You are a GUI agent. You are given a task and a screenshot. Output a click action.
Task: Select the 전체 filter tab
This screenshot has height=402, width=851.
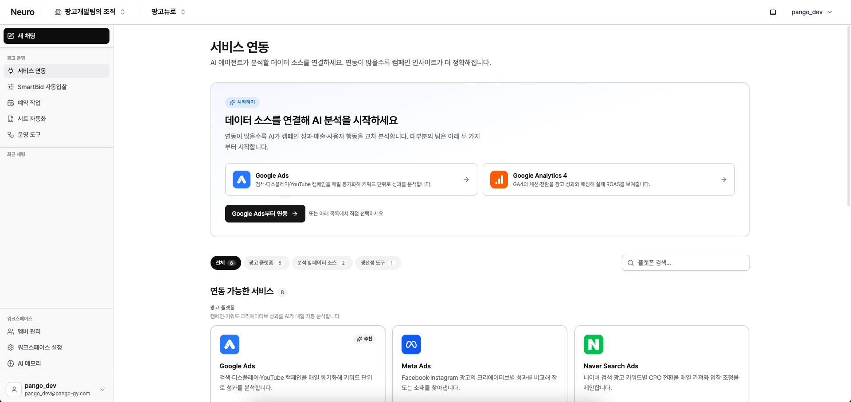pos(226,263)
